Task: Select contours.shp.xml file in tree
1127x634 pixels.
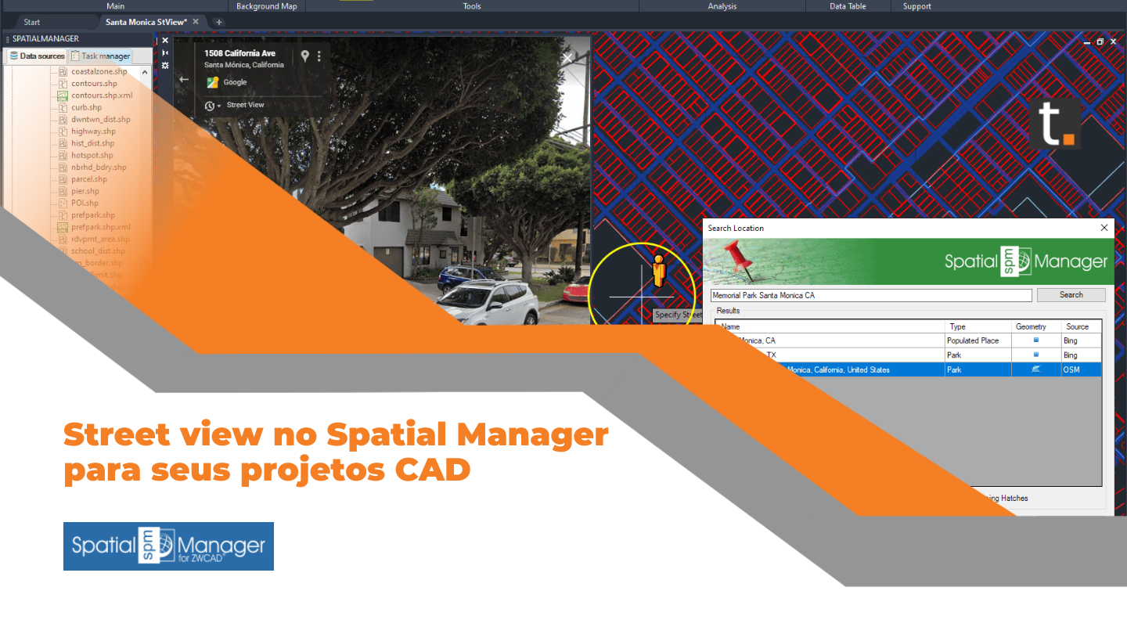Action: pos(102,95)
